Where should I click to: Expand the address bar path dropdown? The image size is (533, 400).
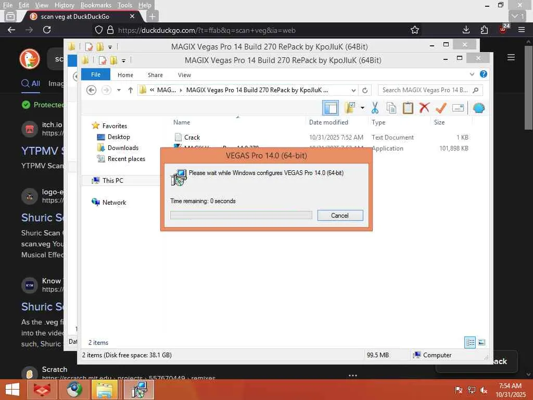pos(353,91)
